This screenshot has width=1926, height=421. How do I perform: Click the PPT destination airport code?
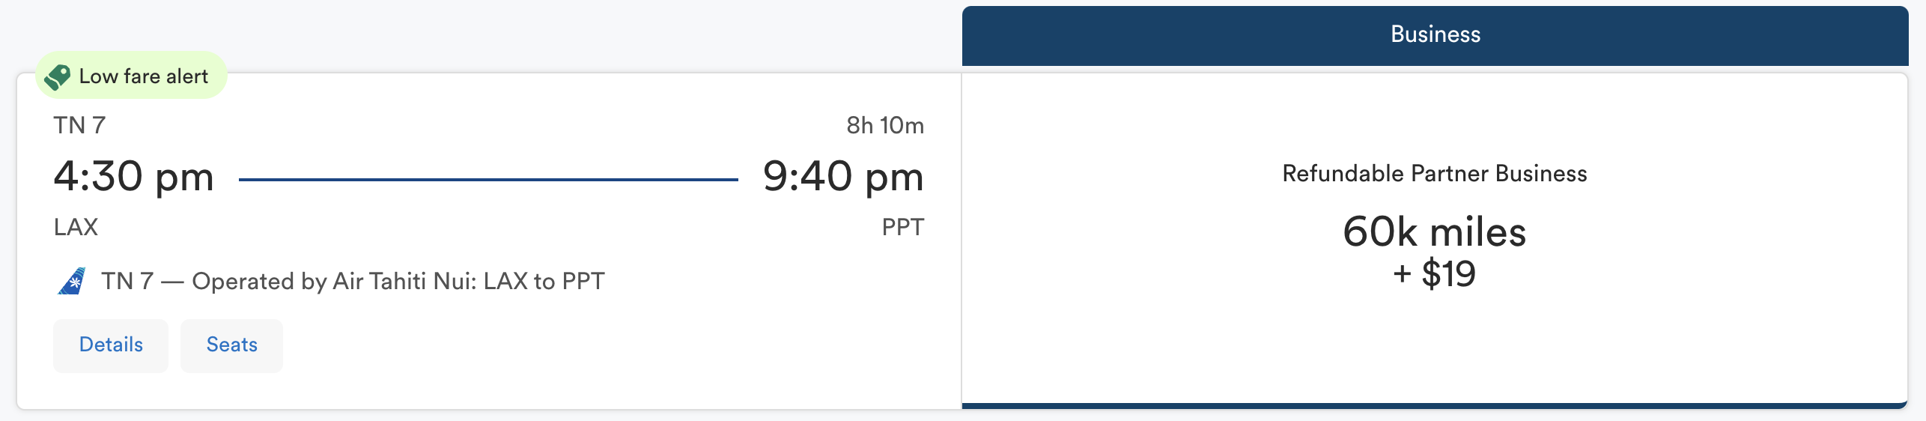[x=902, y=227]
